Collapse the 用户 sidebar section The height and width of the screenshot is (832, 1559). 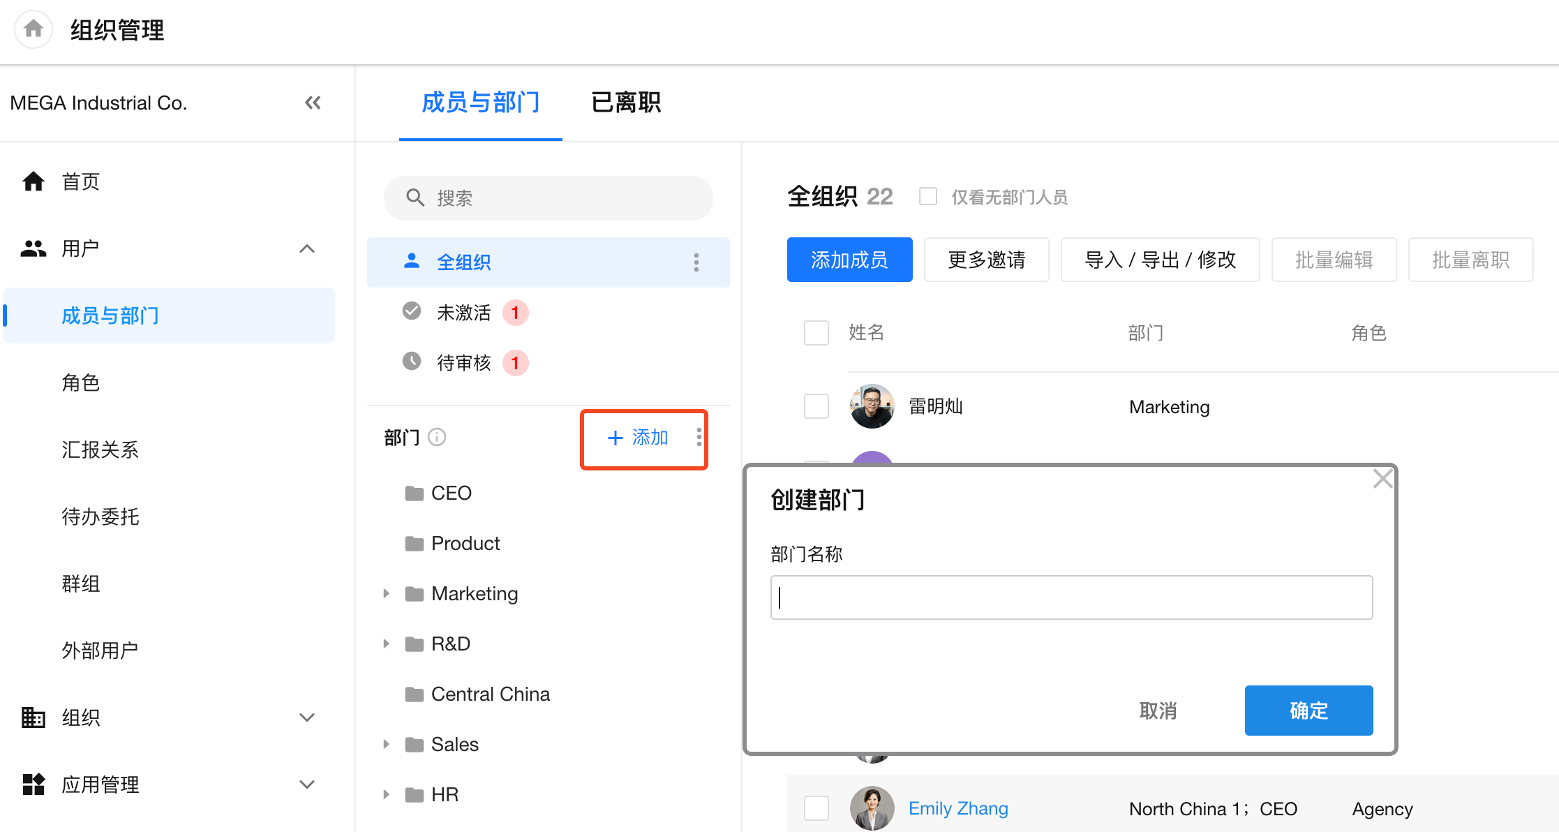pyautogui.click(x=307, y=248)
